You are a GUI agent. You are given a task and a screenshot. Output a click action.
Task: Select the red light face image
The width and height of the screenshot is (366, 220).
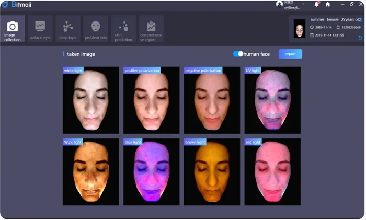point(272,172)
